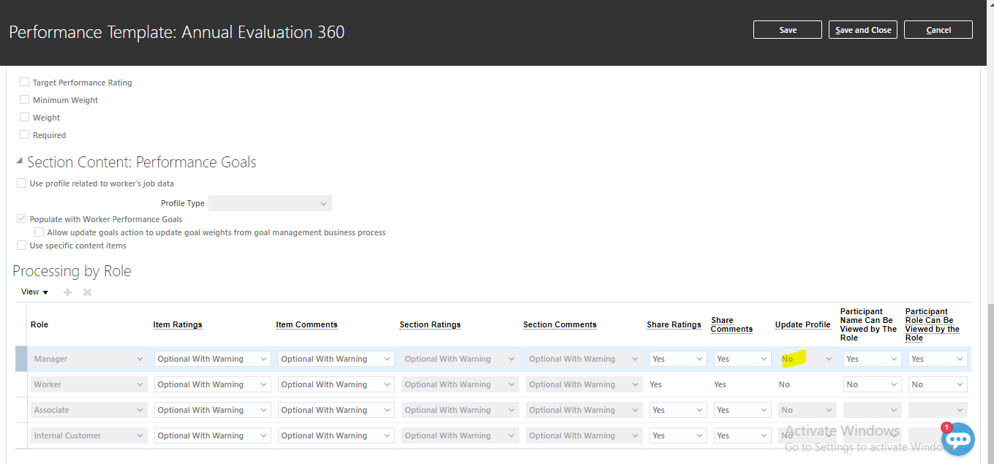Viewport: 994px width, 464px height.
Task: Uncheck Populate with Worker Performance Goals
Action: [21, 218]
